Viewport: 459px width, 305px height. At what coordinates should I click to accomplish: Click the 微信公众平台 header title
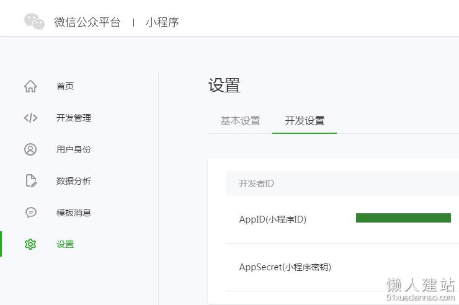pyautogui.click(x=87, y=22)
